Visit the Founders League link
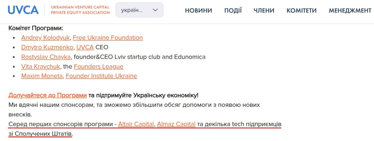 (98, 66)
